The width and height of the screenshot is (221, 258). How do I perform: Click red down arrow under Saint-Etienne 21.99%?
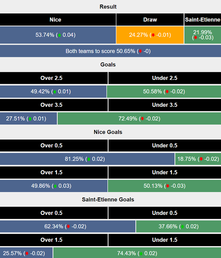195,38
